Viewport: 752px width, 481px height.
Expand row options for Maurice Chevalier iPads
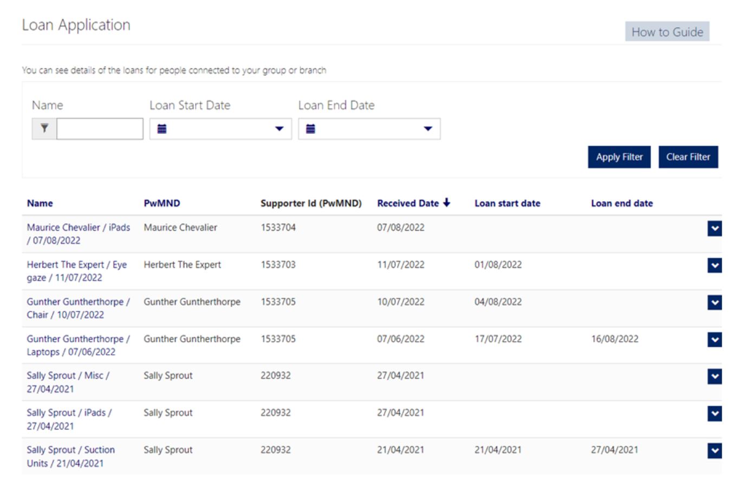[x=715, y=229]
